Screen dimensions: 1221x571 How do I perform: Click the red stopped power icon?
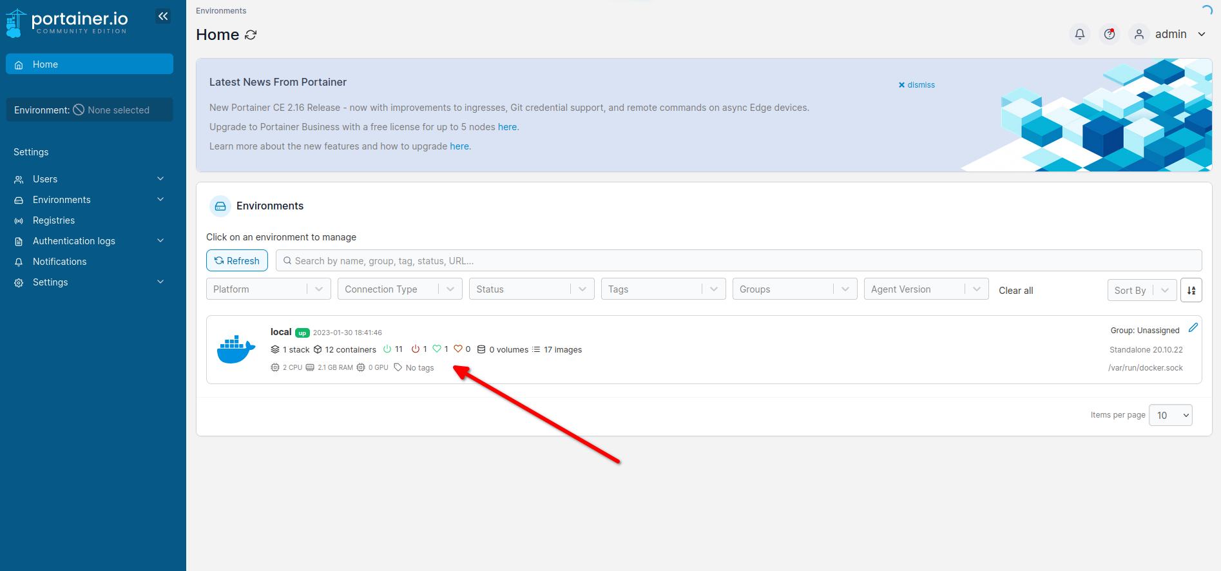(x=416, y=349)
